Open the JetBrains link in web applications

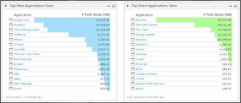(20, 35)
